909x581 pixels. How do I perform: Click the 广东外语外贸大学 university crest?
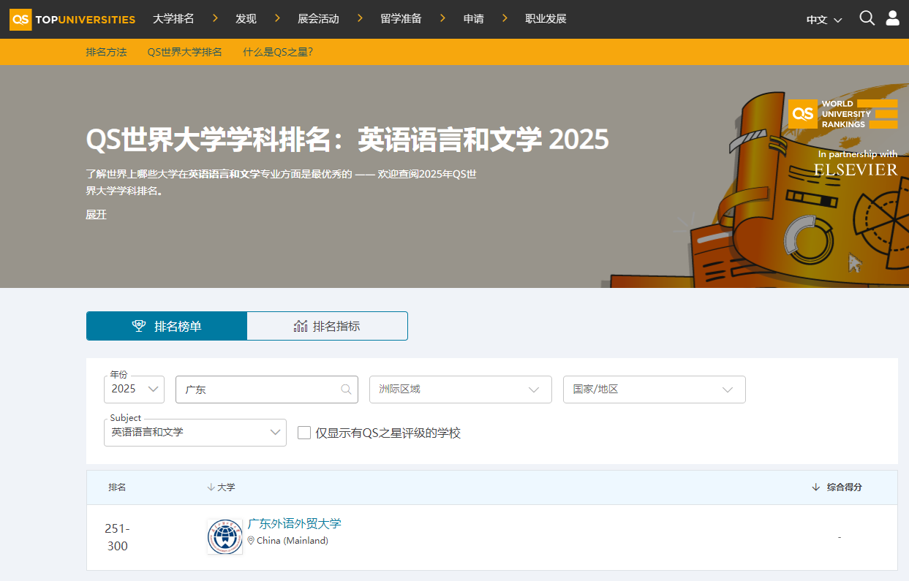pyautogui.click(x=225, y=536)
